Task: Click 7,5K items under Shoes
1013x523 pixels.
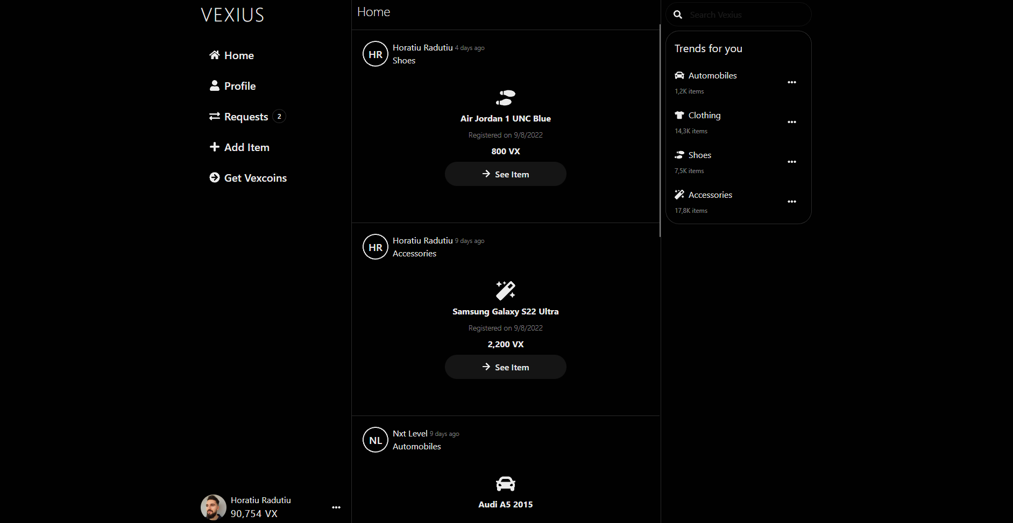Action: [689, 171]
